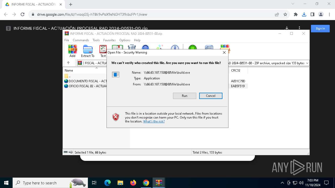Open the WinRAR Options menu
The image size is (335, 188).
125,40
